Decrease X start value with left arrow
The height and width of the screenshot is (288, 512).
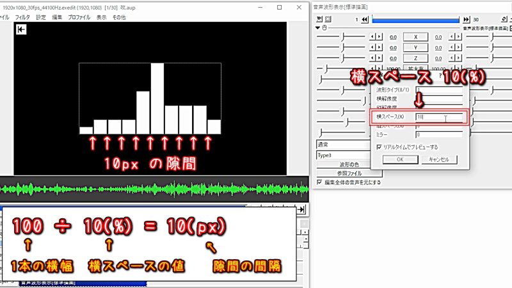pyautogui.click(x=372, y=37)
